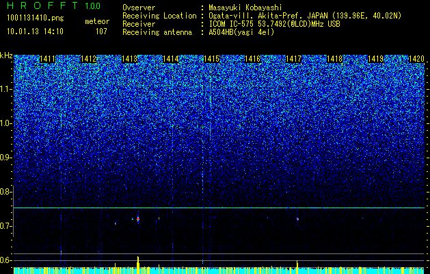Click the 1411 time marker

tap(47, 59)
